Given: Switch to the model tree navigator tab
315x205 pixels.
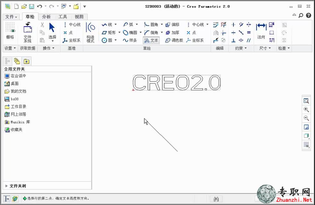Looking at the screenshot, I should click(x=7, y=61).
